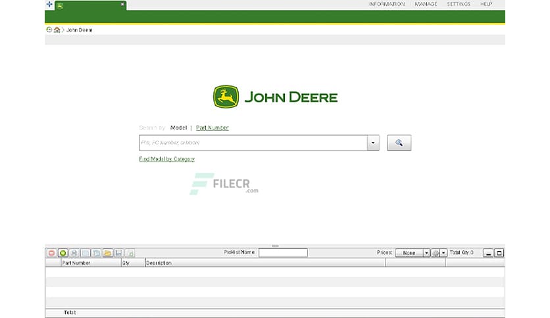The height and width of the screenshot is (318, 550).
Task: Switch search to Part Number
Action: pos(213,128)
